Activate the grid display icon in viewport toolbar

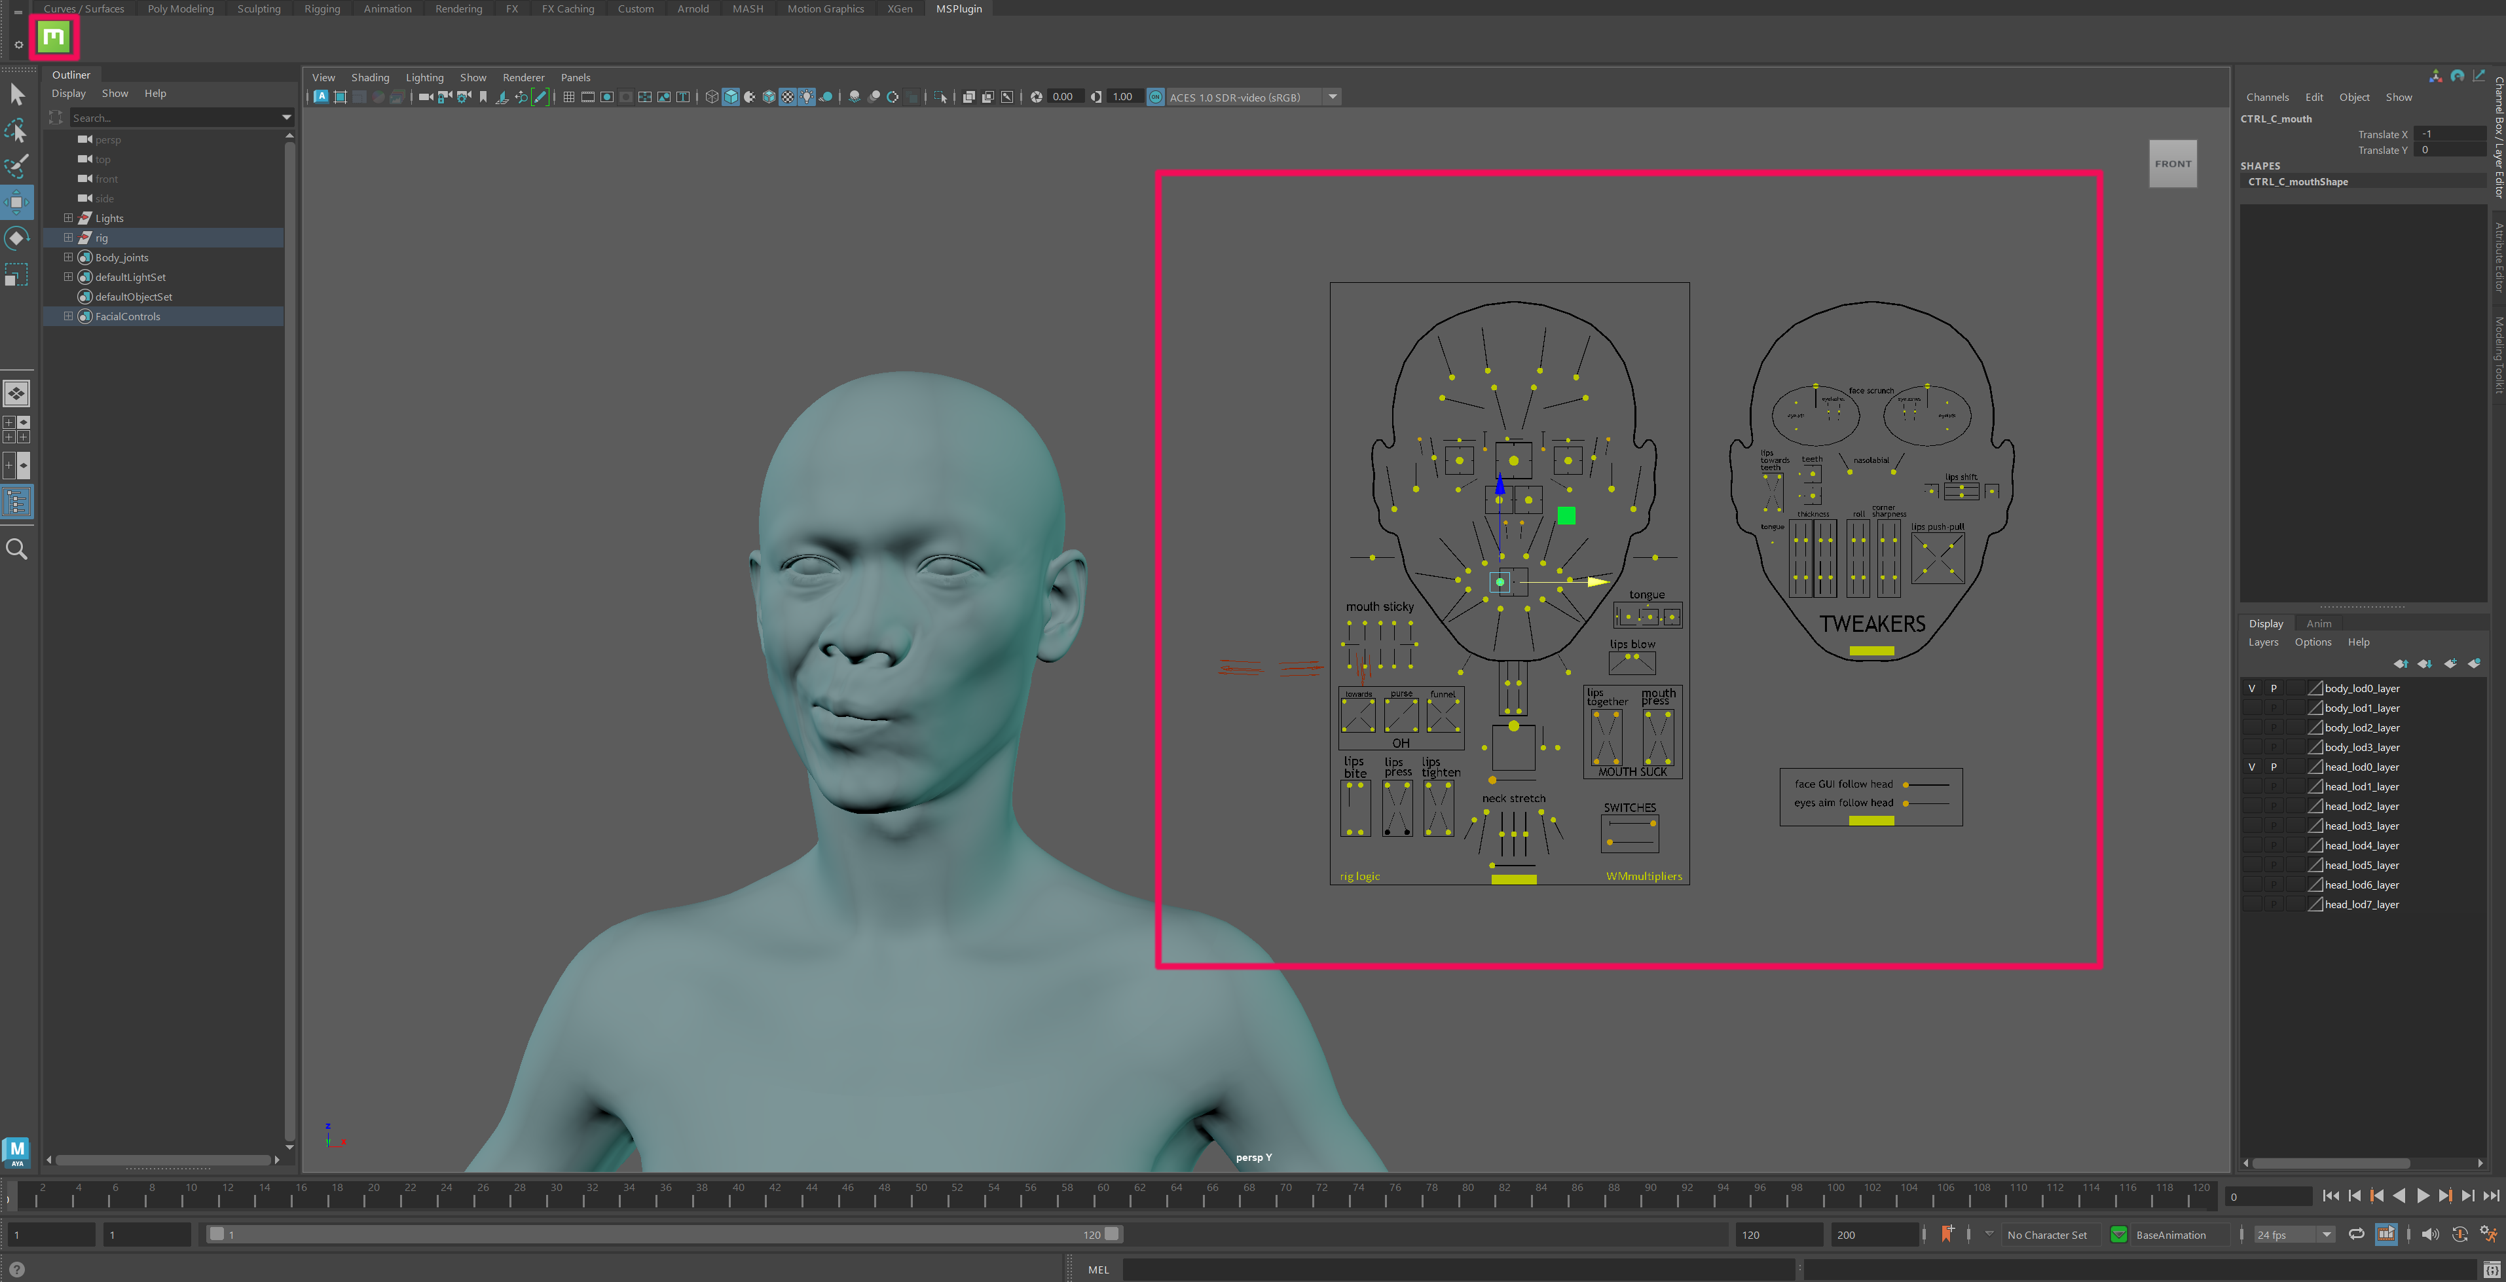(570, 96)
